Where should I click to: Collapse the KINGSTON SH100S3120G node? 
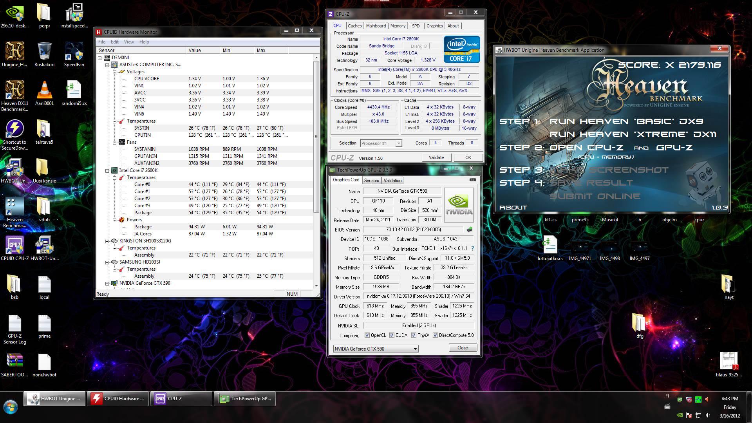pyautogui.click(x=107, y=241)
